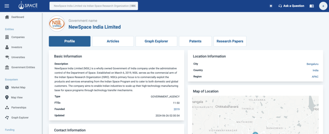
Task: Click the Companies building icon
Action: pos(7,37)
